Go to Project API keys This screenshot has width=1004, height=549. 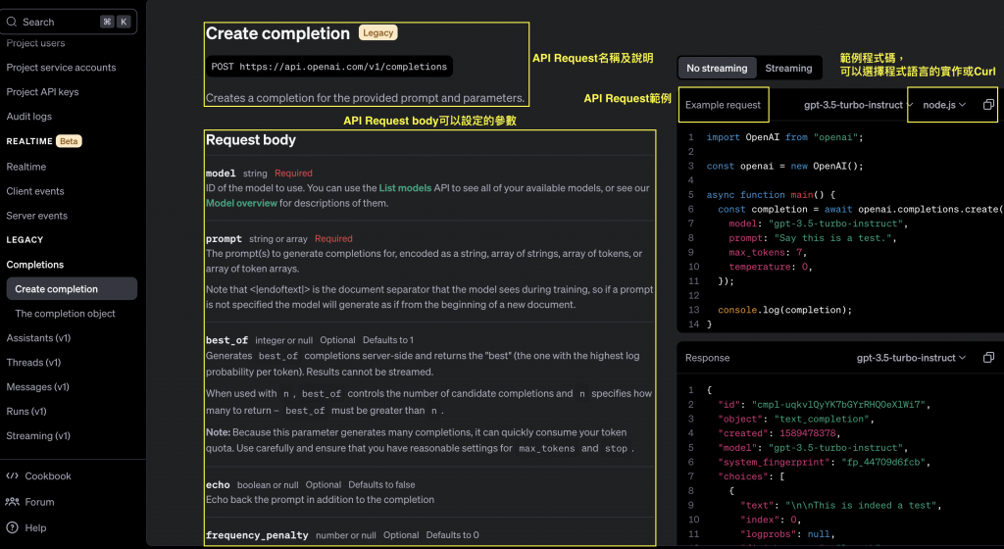42,91
